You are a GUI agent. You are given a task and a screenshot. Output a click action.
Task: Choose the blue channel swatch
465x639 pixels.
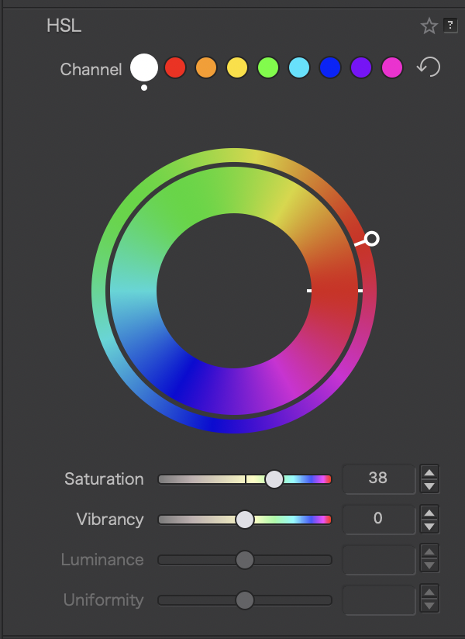click(330, 67)
